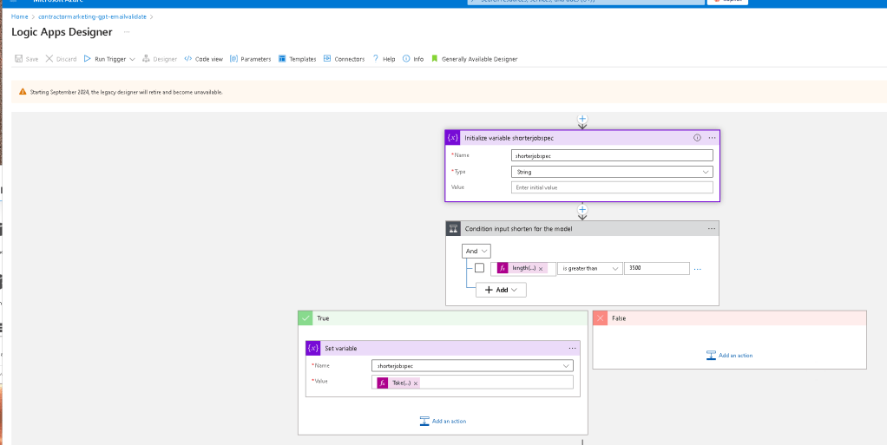Open the Parameters panel
Viewport: 887px width, 445px height.
point(251,59)
